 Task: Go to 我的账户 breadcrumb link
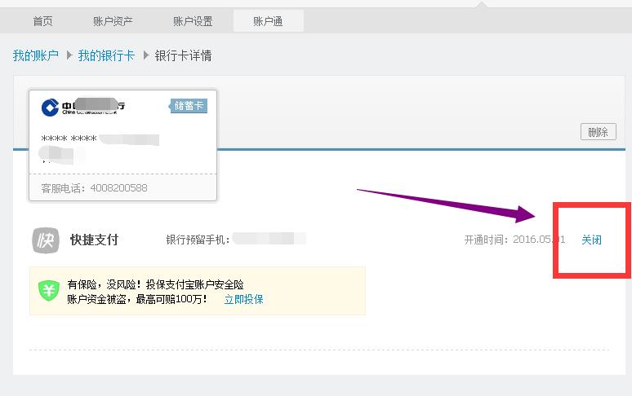[35, 55]
